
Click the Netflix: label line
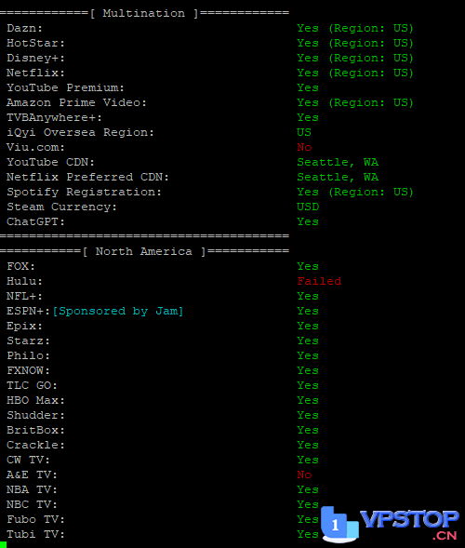(x=35, y=73)
